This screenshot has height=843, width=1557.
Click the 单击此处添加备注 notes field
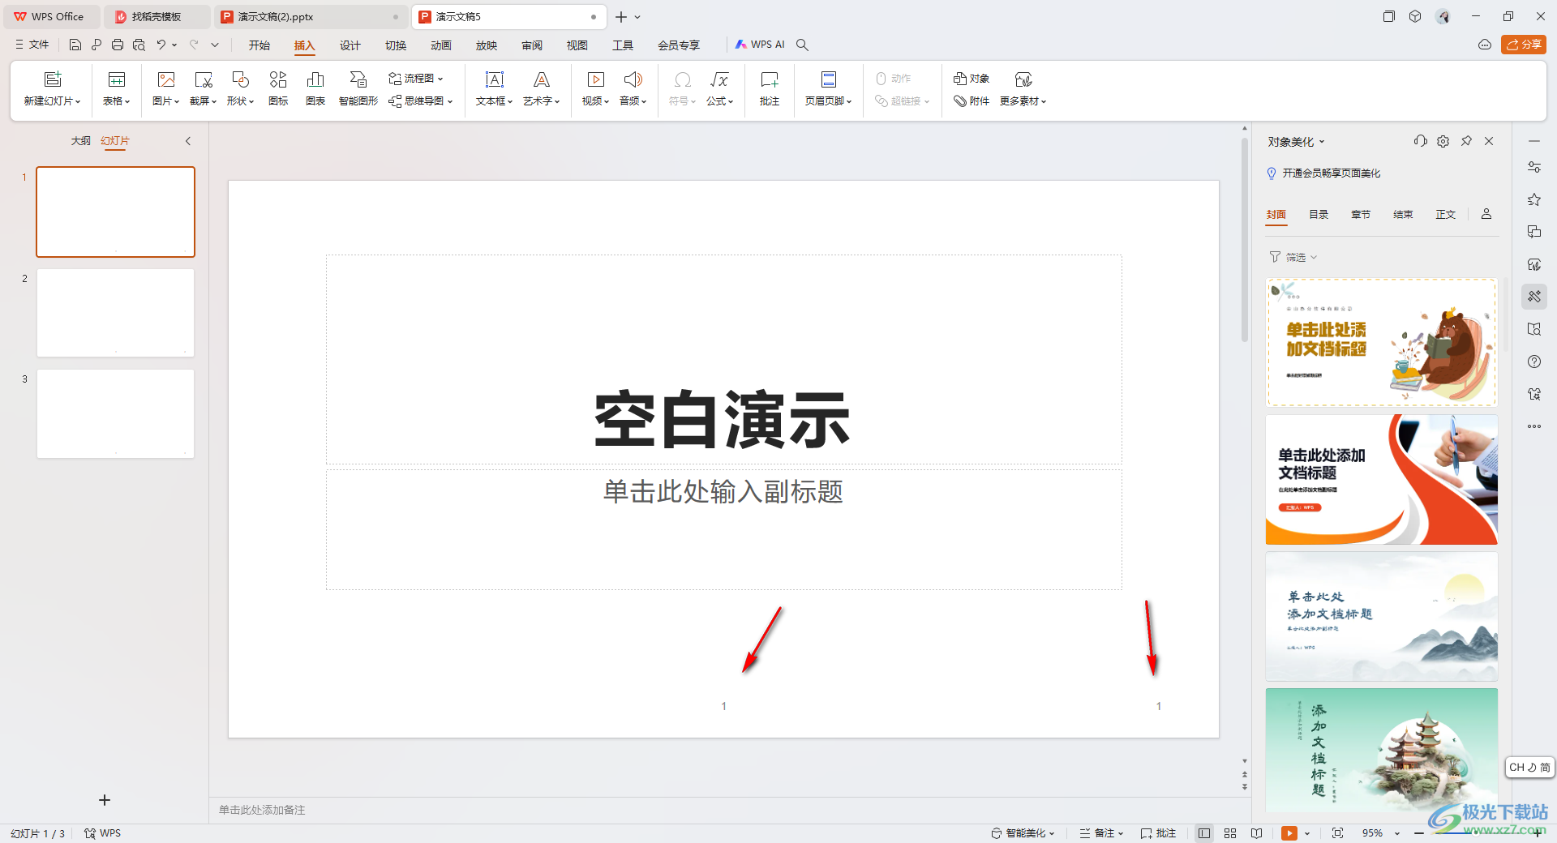point(729,810)
